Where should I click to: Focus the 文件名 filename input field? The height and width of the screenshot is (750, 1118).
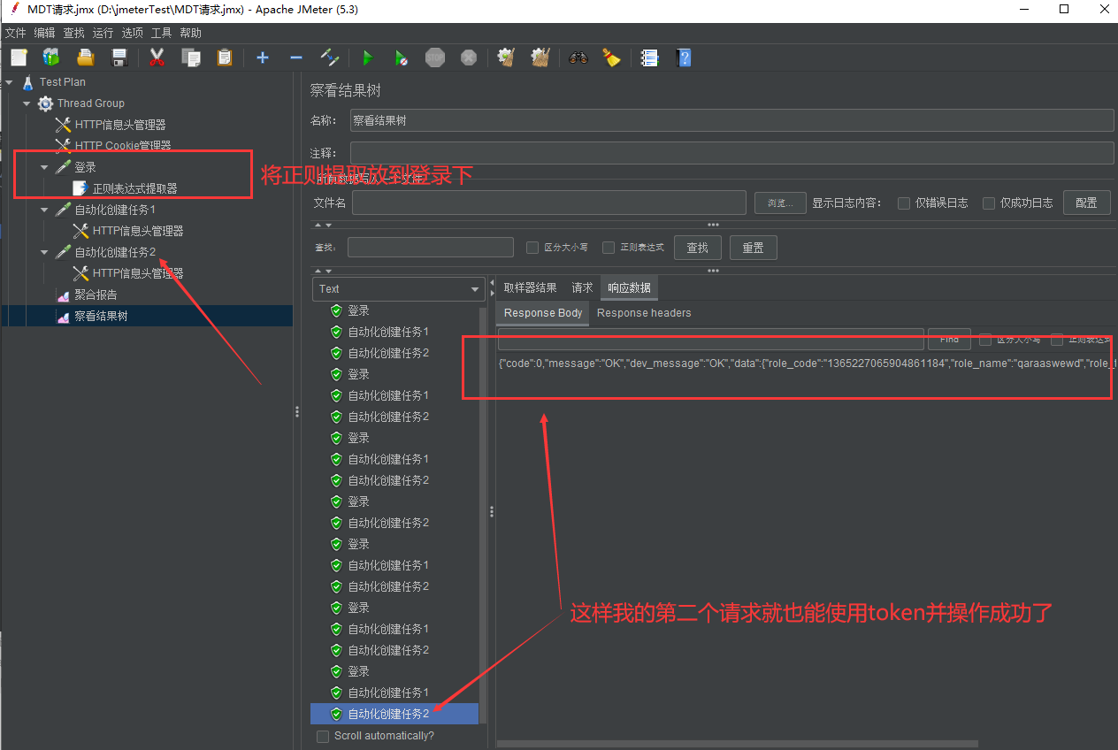(x=549, y=203)
